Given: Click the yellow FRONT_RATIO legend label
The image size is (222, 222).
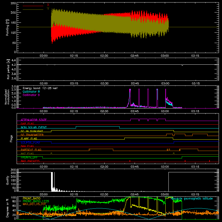Looking at the screenshot, I should 32,198.
